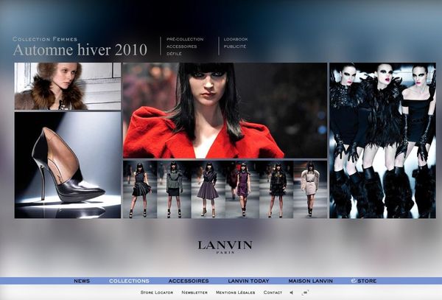The width and height of the screenshot is (442, 300).
Task: Visit the eStore
Action: [x=364, y=281]
